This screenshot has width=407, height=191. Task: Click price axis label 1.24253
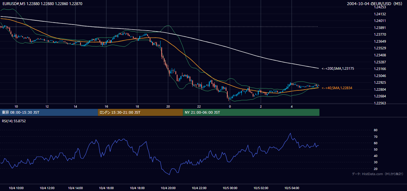380,7
